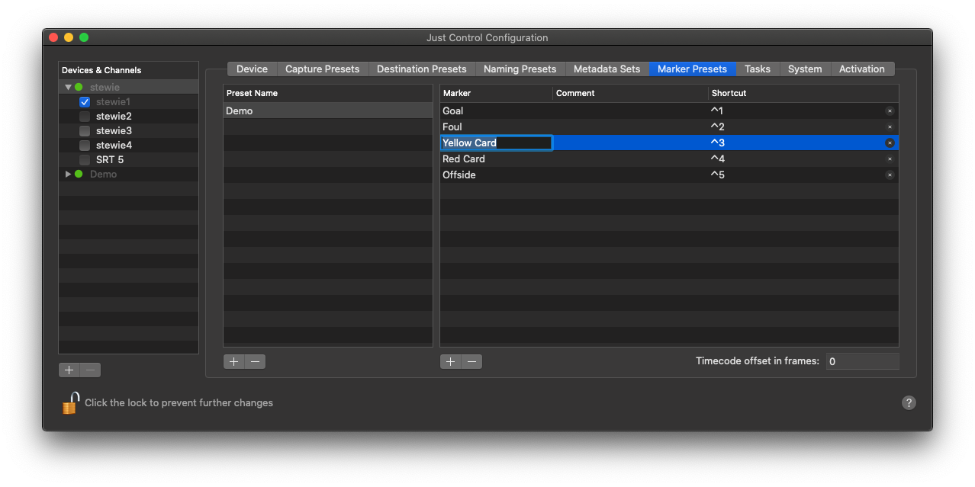Add a new preset under Preset Name list

[234, 361]
